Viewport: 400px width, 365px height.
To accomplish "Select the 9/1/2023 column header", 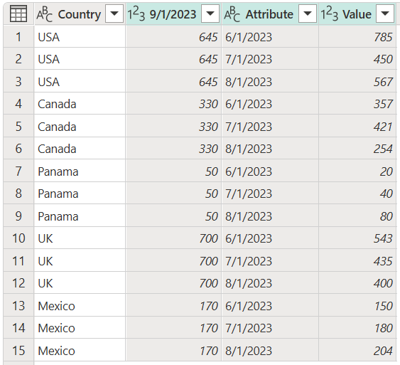I will click(173, 14).
